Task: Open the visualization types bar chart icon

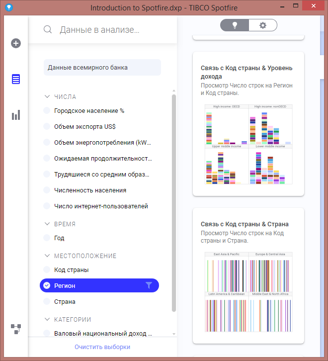Action: [16, 115]
